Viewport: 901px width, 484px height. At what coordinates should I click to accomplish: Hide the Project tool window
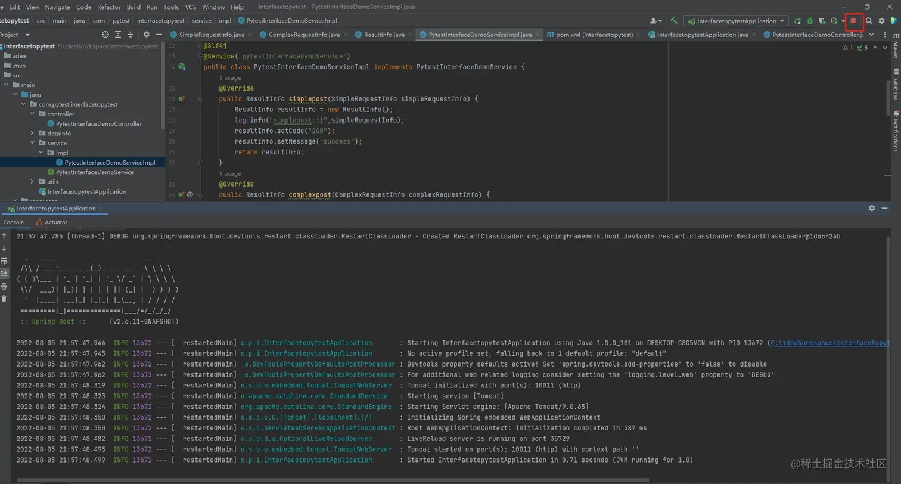pyautogui.click(x=159, y=35)
